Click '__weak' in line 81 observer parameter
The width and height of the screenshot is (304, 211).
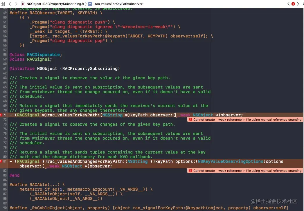coord(53,166)
